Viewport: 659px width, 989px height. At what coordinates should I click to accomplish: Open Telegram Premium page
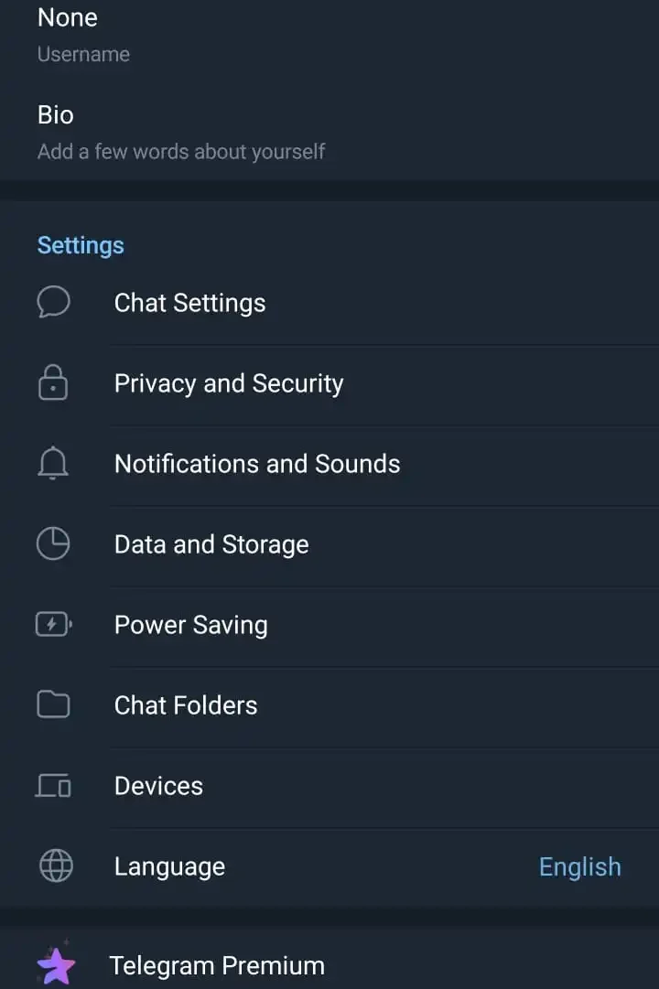pyautogui.click(x=217, y=965)
